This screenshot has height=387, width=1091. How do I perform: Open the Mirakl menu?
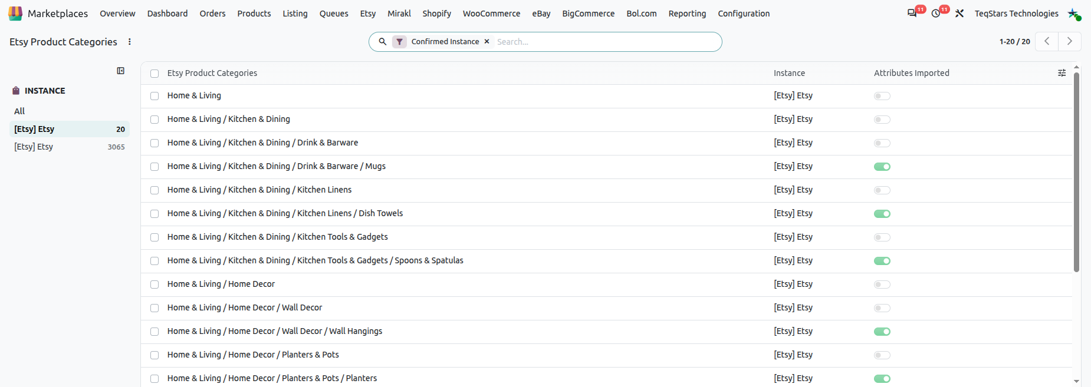pos(399,14)
